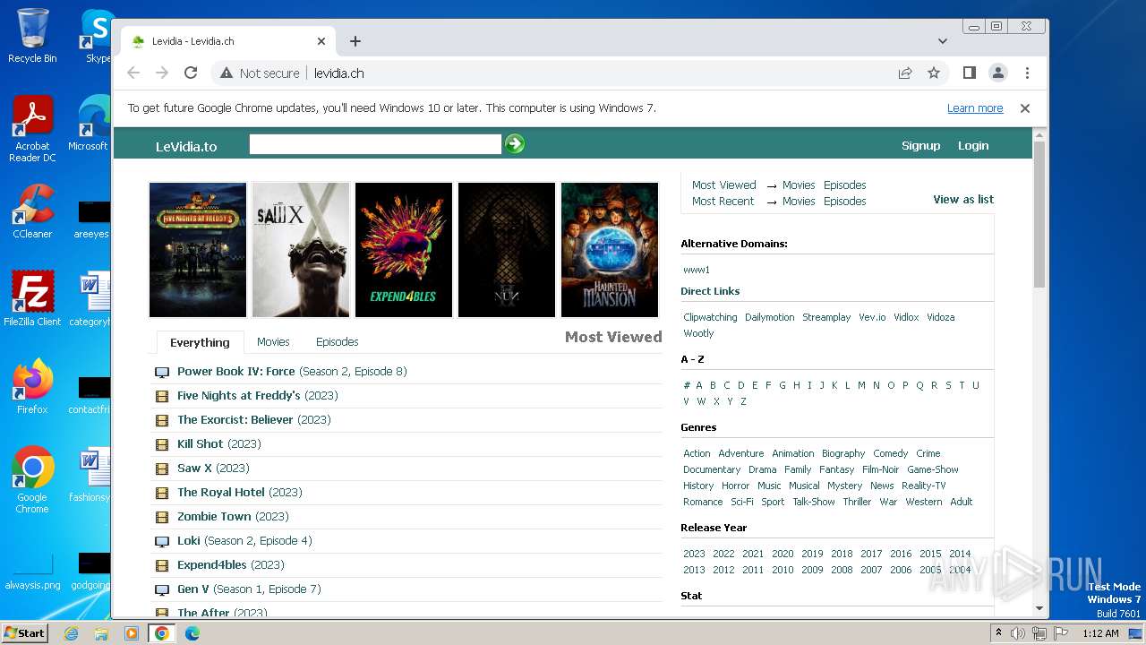Open a new tab with plus button
The width and height of the screenshot is (1146, 645).
pos(355,41)
